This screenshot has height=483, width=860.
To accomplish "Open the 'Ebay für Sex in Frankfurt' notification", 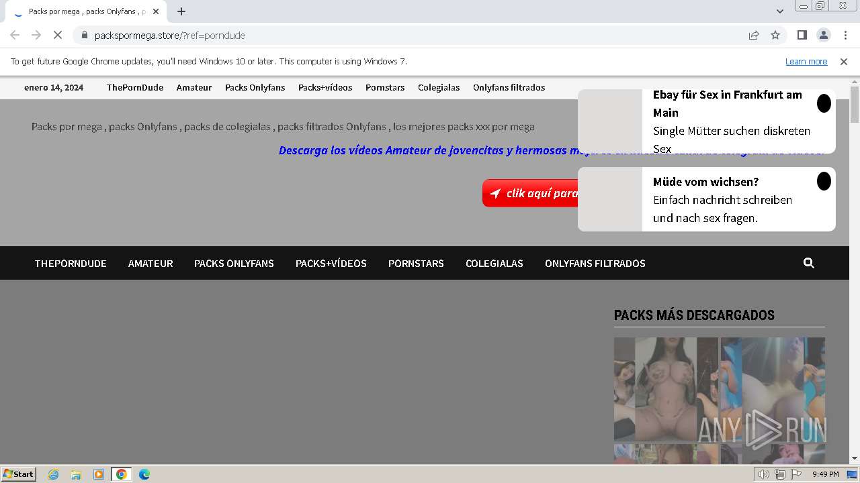I will [707, 121].
